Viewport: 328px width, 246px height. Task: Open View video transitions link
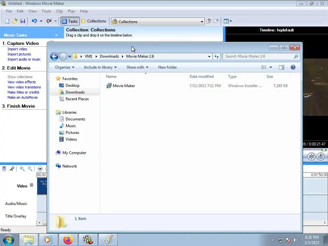click(x=24, y=87)
